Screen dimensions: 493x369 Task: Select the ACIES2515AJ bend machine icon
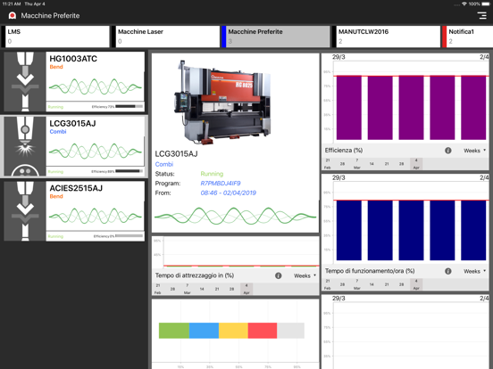point(25,211)
